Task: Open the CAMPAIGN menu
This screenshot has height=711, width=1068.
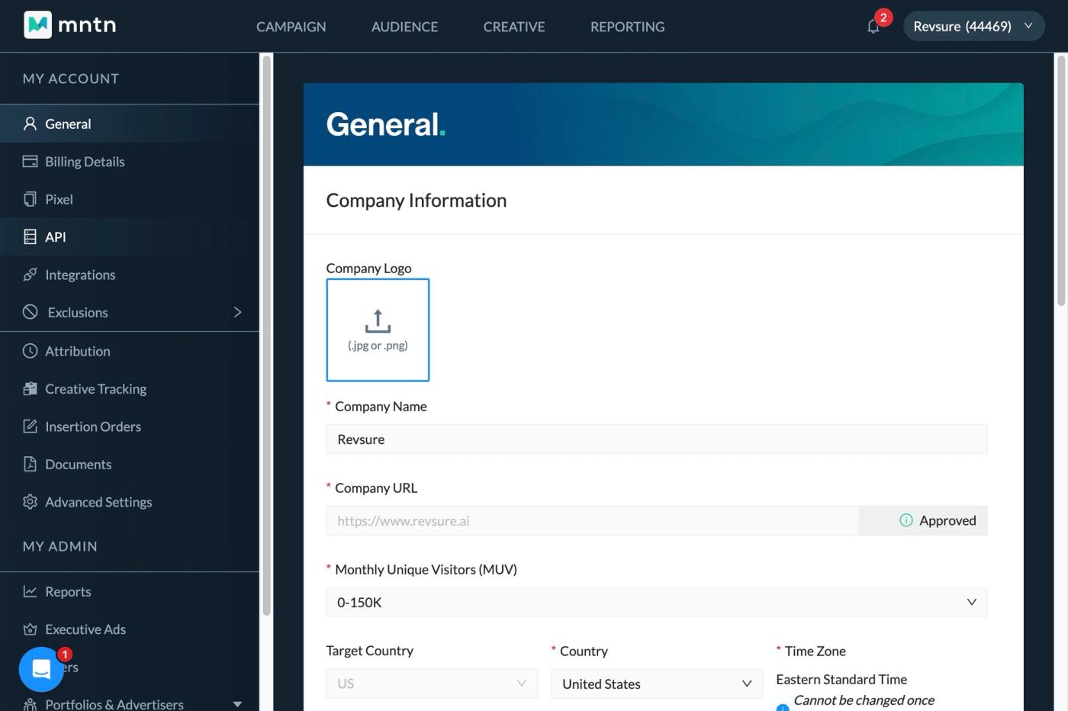Action: (291, 27)
